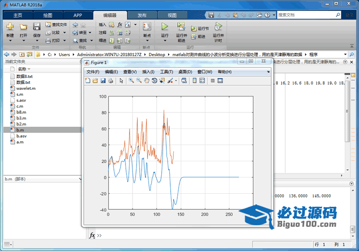Expand the brush tool dropdown arrow in figure
This screenshot has width=359, height=251.
176,80
